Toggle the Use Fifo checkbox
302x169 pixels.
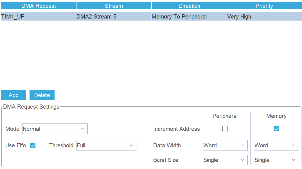[33, 145]
